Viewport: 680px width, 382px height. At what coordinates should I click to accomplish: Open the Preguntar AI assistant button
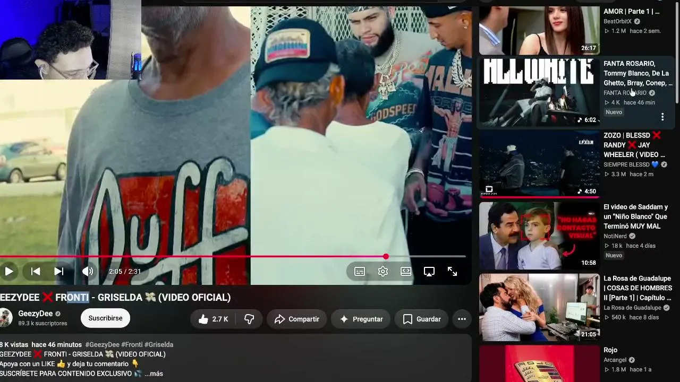click(361, 319)
